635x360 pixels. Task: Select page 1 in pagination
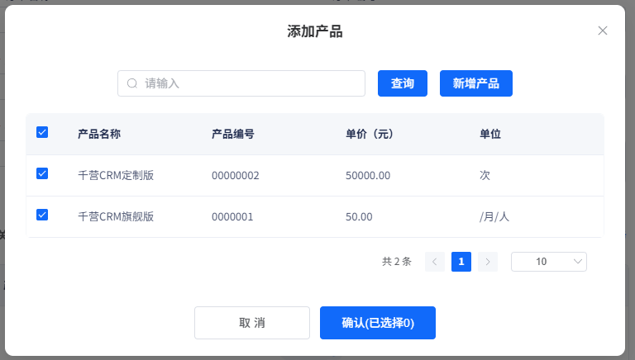(x=461, y=262)
